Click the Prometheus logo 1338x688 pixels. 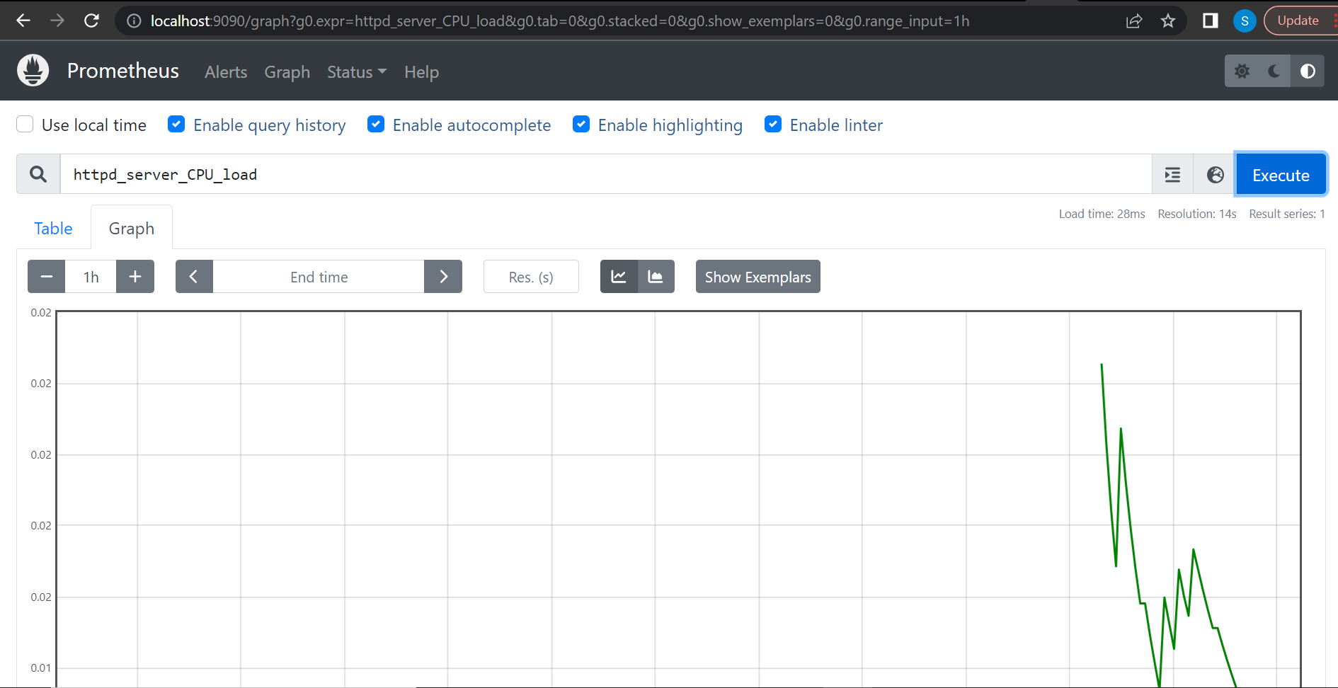(33, 70)
